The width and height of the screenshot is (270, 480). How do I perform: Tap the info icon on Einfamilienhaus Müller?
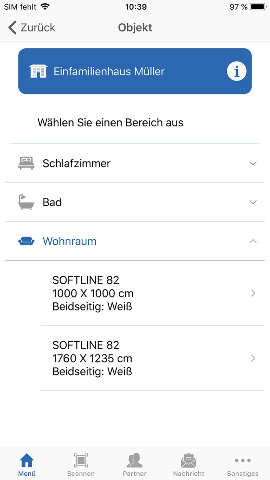point(236,72)
